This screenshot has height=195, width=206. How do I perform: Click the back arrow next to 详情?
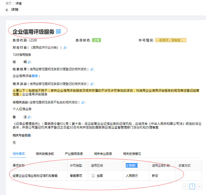pyautogui.click(x=7, y=10)
